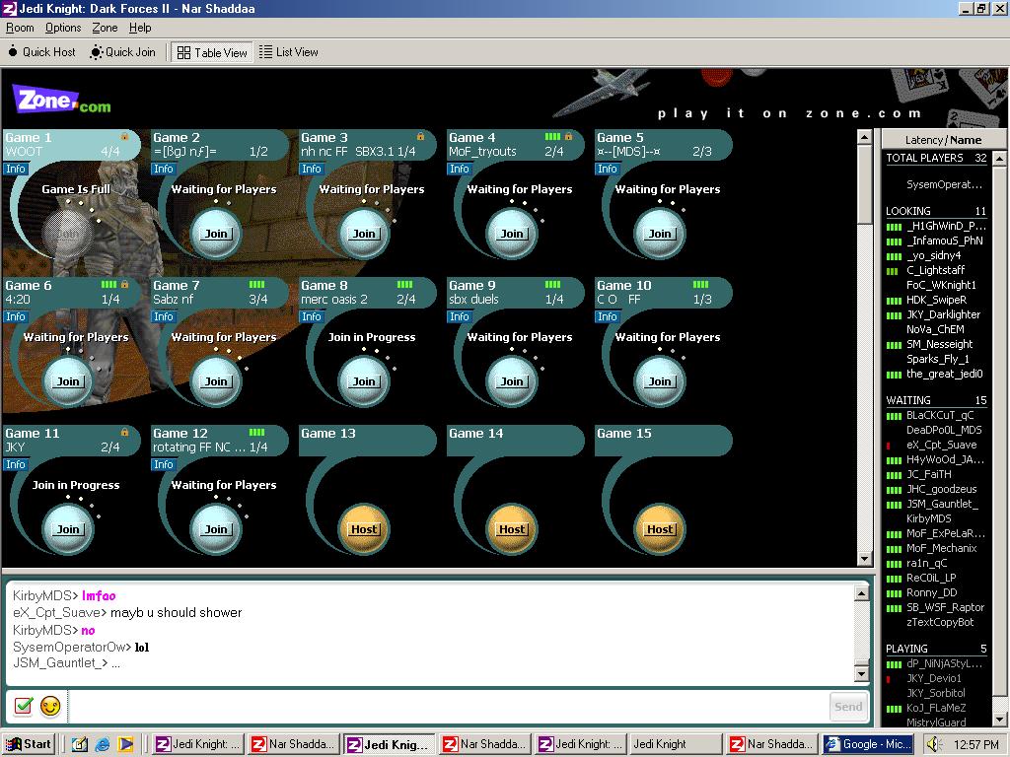Select player KoJ_FLaMeZ in playing list
This screenshot has height=757, width=1010.
pyautogui.click(x=936, y=708)
